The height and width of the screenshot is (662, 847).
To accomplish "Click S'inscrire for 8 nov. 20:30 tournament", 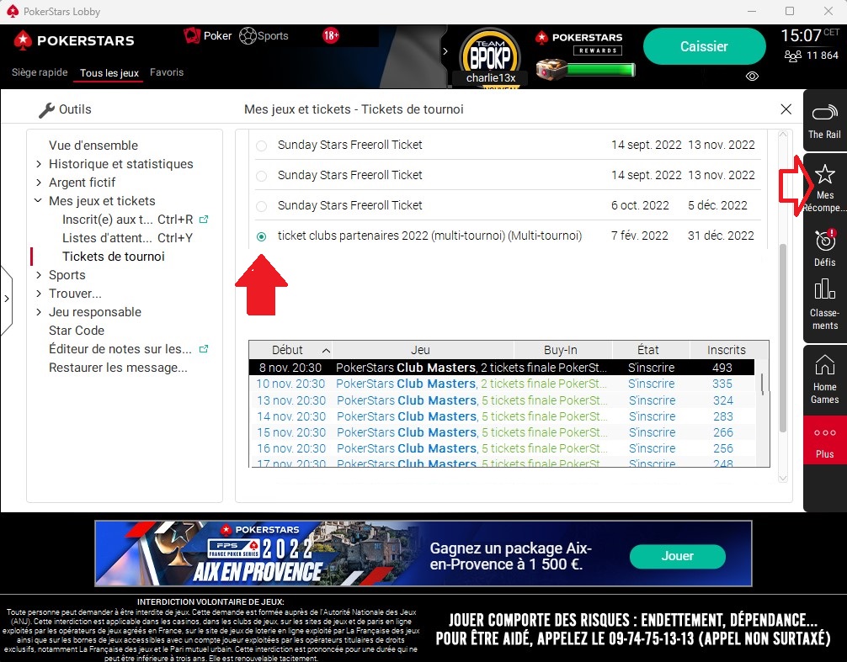I will click(x=651, y=368).
